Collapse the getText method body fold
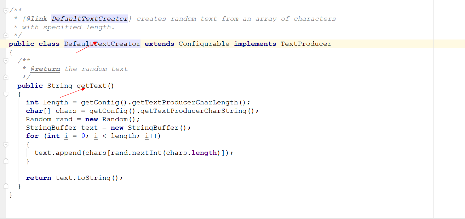465x219 pixels. 6,95
